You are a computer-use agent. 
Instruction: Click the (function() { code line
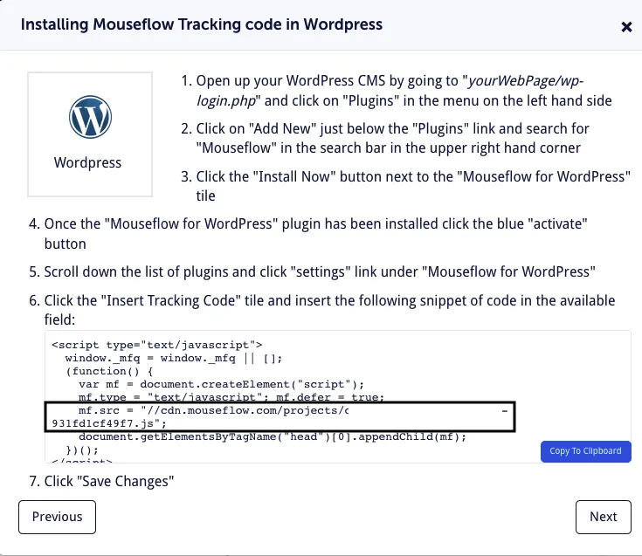pos(109,372)
